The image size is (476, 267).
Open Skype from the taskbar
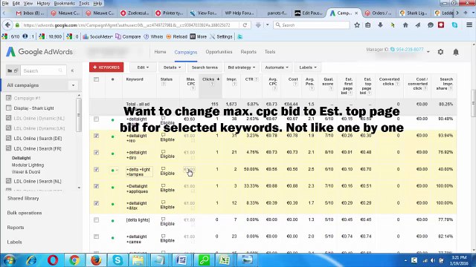click(118, 260)
